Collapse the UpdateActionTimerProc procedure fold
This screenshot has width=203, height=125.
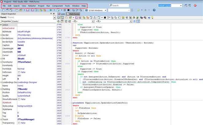click(71, 103)
